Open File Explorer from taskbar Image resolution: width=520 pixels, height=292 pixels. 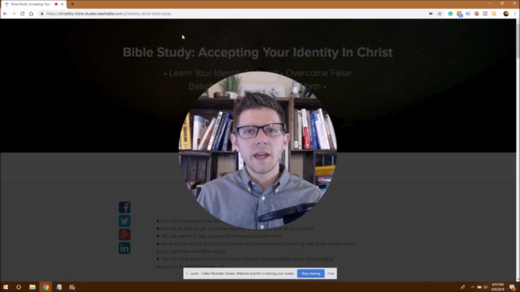point(32,287)
